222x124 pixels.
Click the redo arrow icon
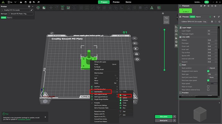[x=38, y=2]
